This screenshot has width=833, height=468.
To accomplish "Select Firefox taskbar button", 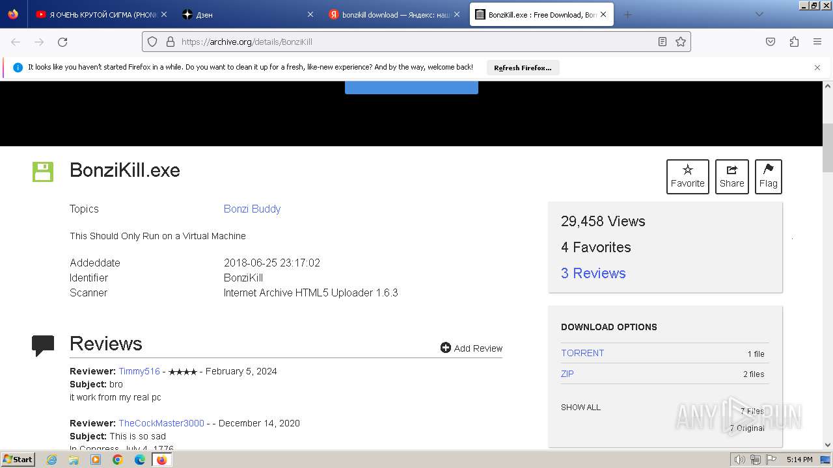I will click(162, 460).
